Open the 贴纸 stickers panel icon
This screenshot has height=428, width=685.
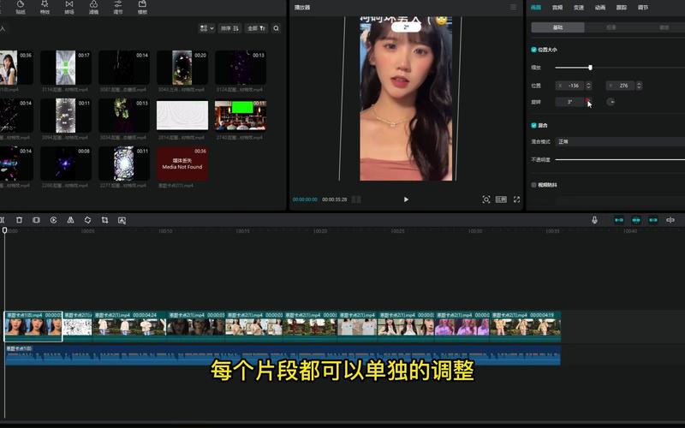point(21,6)
